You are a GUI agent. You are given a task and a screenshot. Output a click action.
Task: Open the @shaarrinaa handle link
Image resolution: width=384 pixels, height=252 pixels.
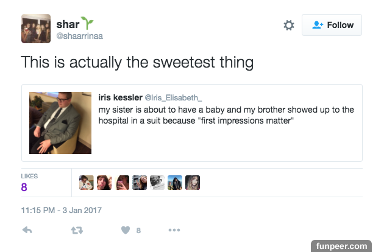pos(80,36)
